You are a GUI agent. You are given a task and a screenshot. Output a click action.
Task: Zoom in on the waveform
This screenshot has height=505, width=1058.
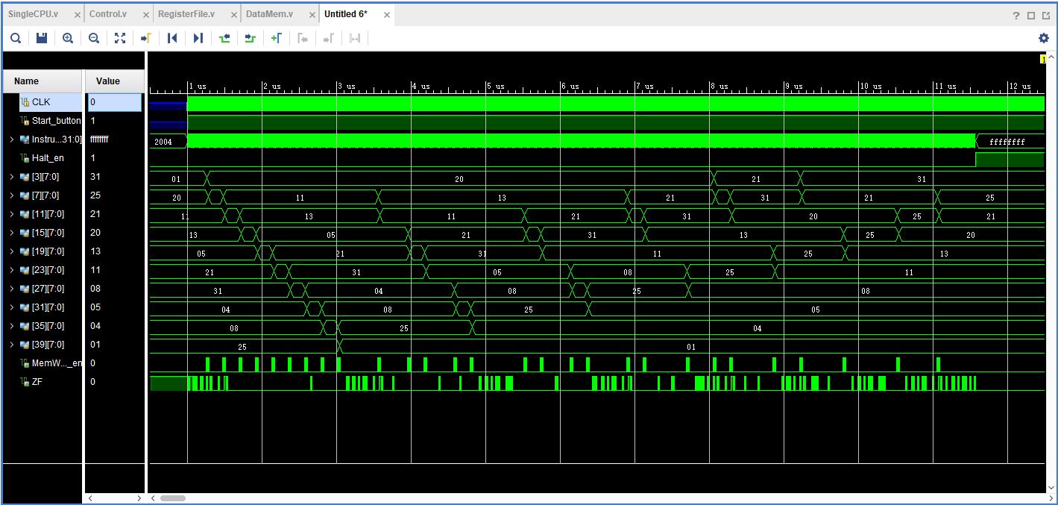67,38
